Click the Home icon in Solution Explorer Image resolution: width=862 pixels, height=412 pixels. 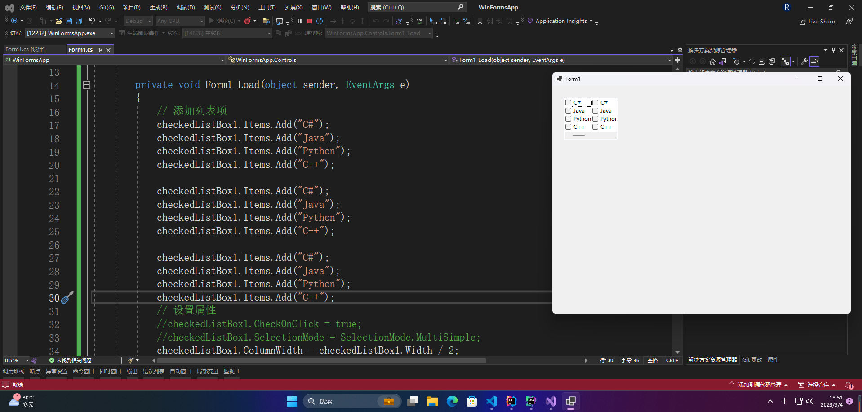(x=713, y=61)
